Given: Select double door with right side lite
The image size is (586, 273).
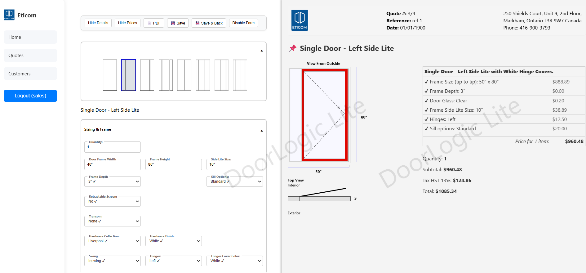Looking at the screenshot, I should pyautogui.click(x=221, y=75).
